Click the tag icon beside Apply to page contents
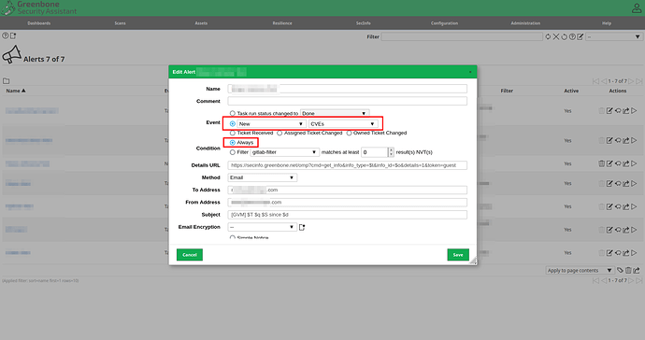 pos(620,270)
